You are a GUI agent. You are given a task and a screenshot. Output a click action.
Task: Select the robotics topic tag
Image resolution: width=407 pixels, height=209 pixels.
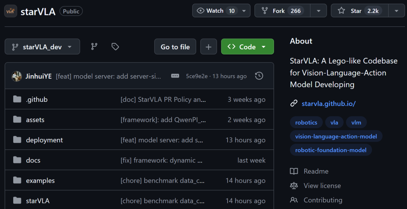(306, 122)
